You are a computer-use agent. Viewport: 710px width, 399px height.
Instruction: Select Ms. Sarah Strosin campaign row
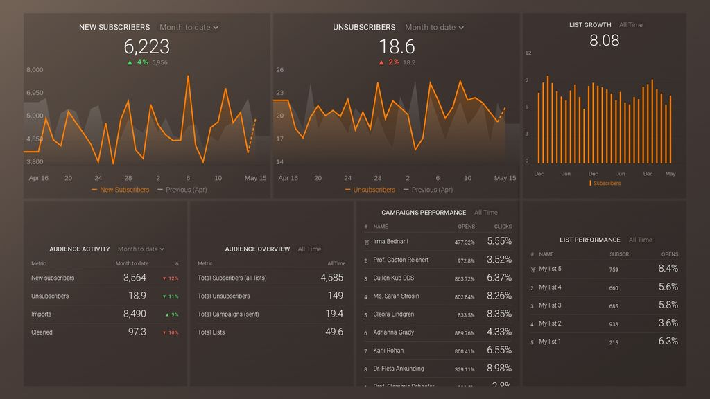[x=438, y=296]
